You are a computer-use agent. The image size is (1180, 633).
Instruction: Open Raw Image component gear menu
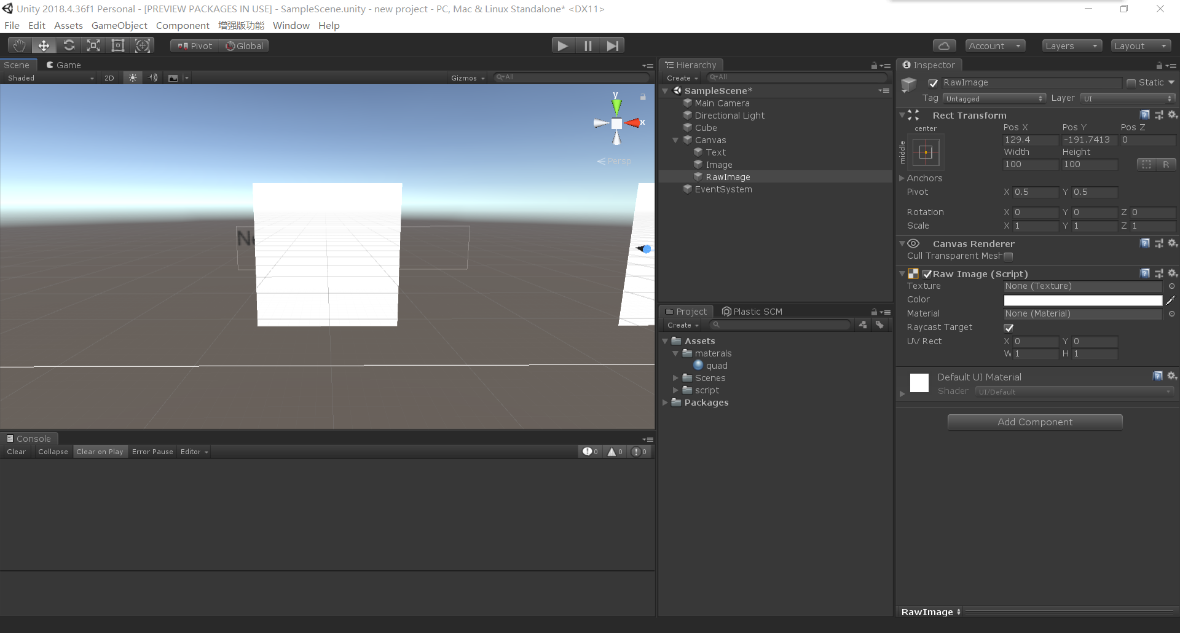(x=1173, y=273)
